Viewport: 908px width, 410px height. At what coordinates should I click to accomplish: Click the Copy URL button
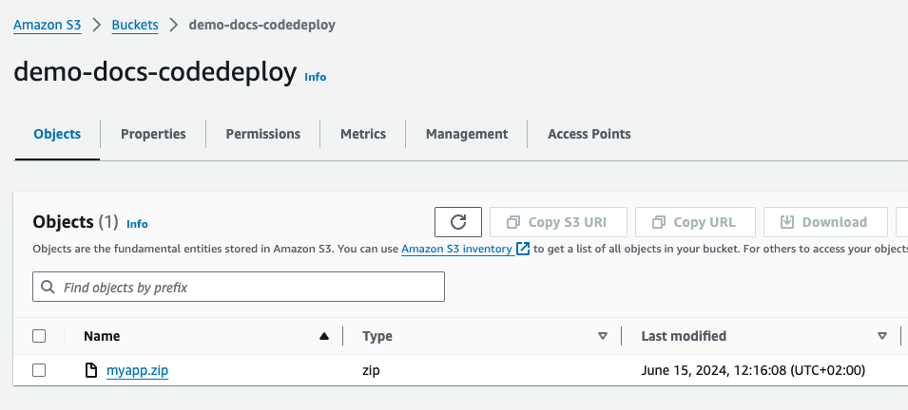[x=695, y=222]
